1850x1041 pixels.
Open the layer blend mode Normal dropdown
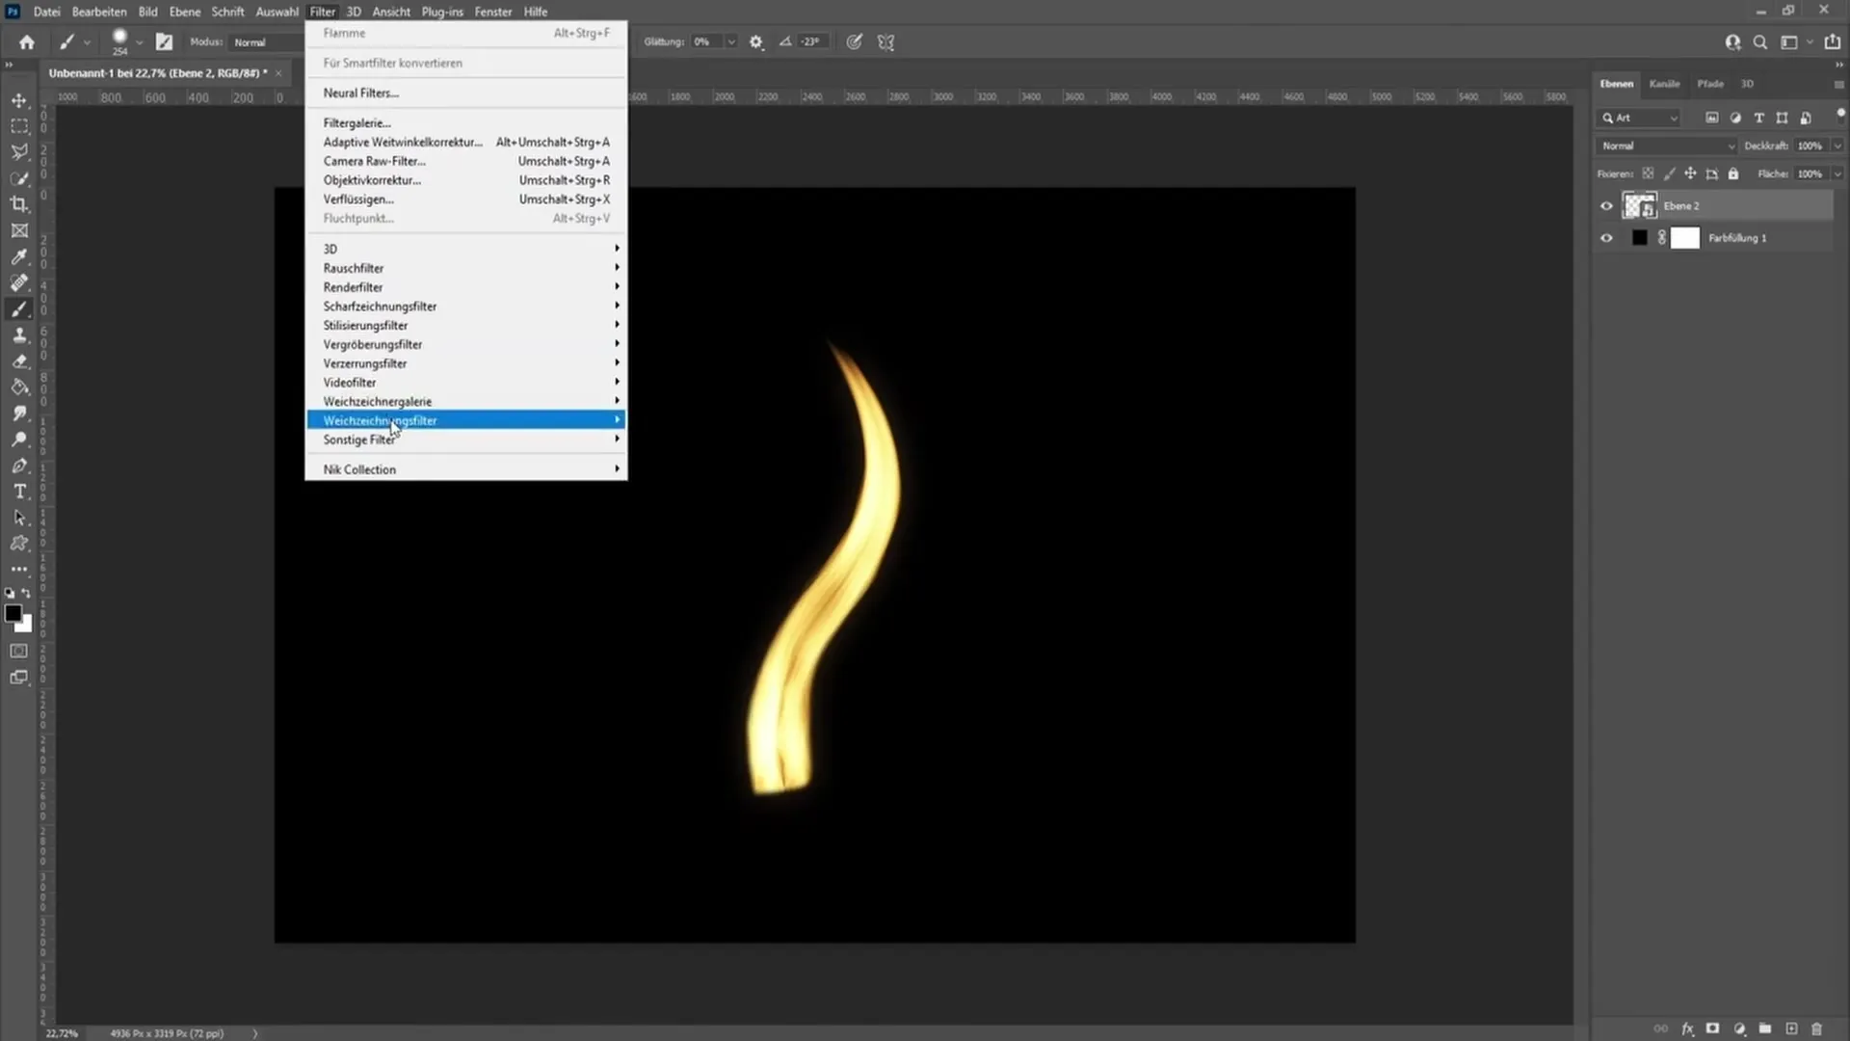tap(1668, 147)
